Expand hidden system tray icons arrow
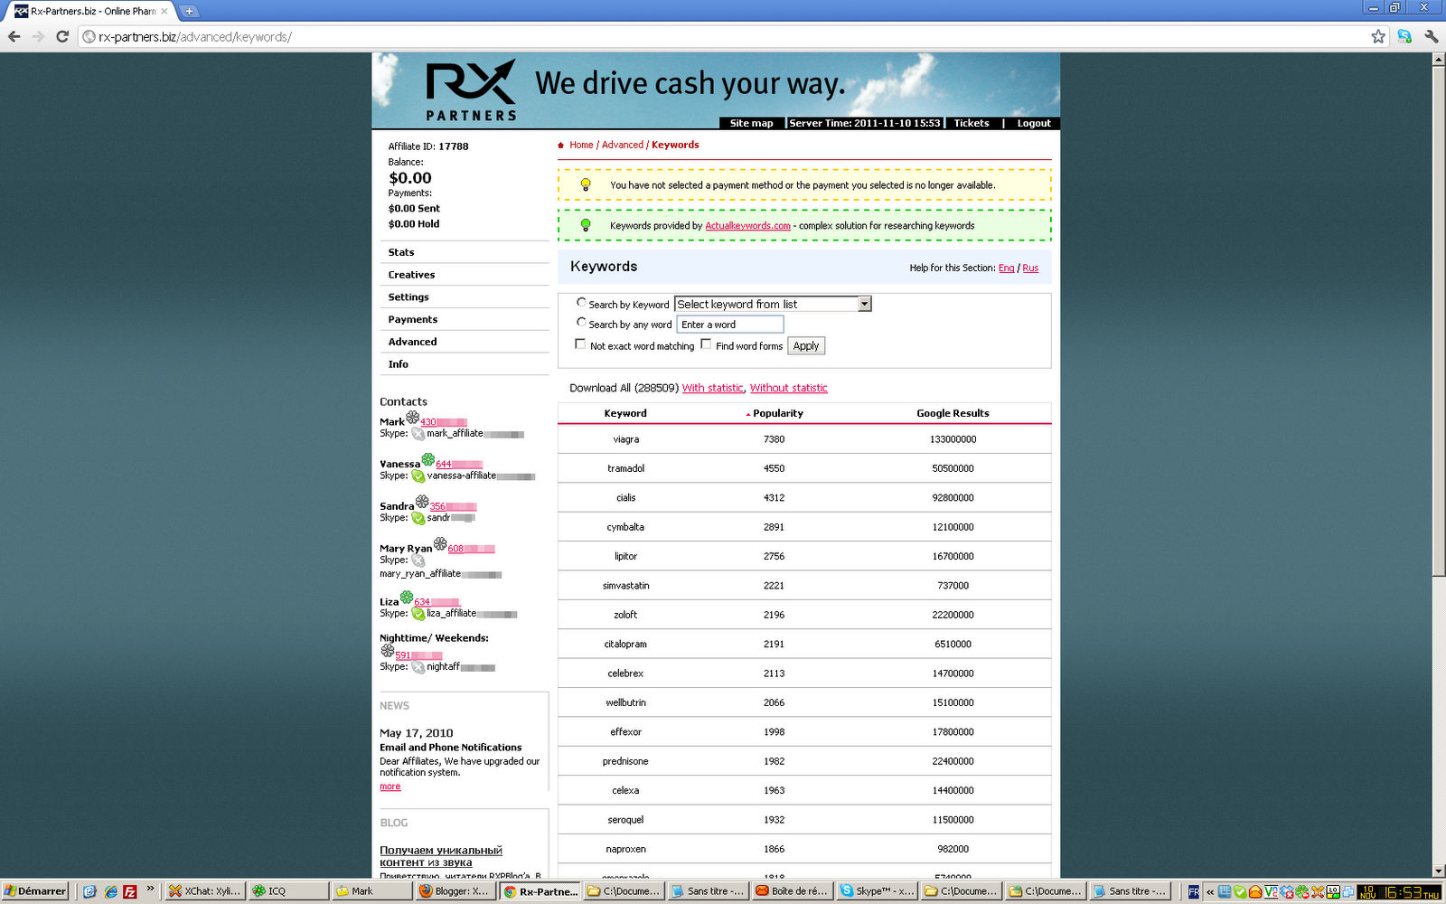The image size is (1446, 904). (x=1210, y=892)
